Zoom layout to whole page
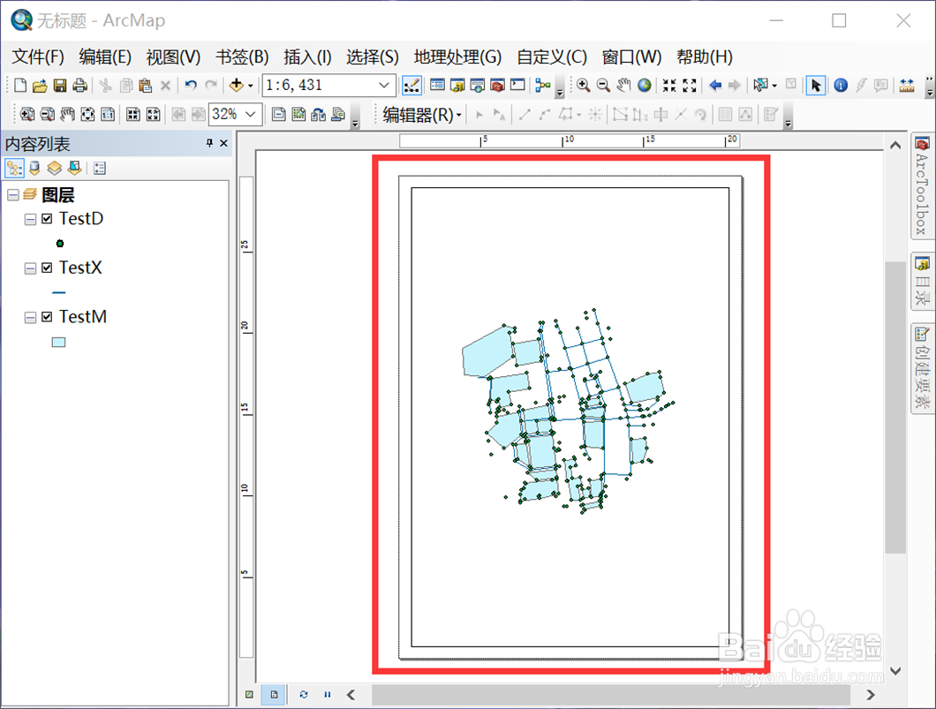Screen dimensions: 936x709 [87, 114]
